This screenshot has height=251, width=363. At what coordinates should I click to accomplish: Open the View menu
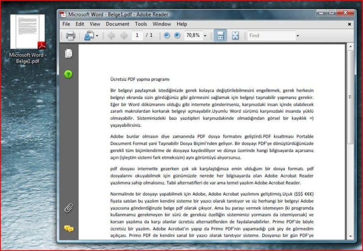[95, 24]
